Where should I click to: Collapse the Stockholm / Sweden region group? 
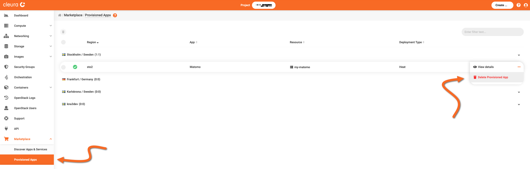tap(519, 55)
